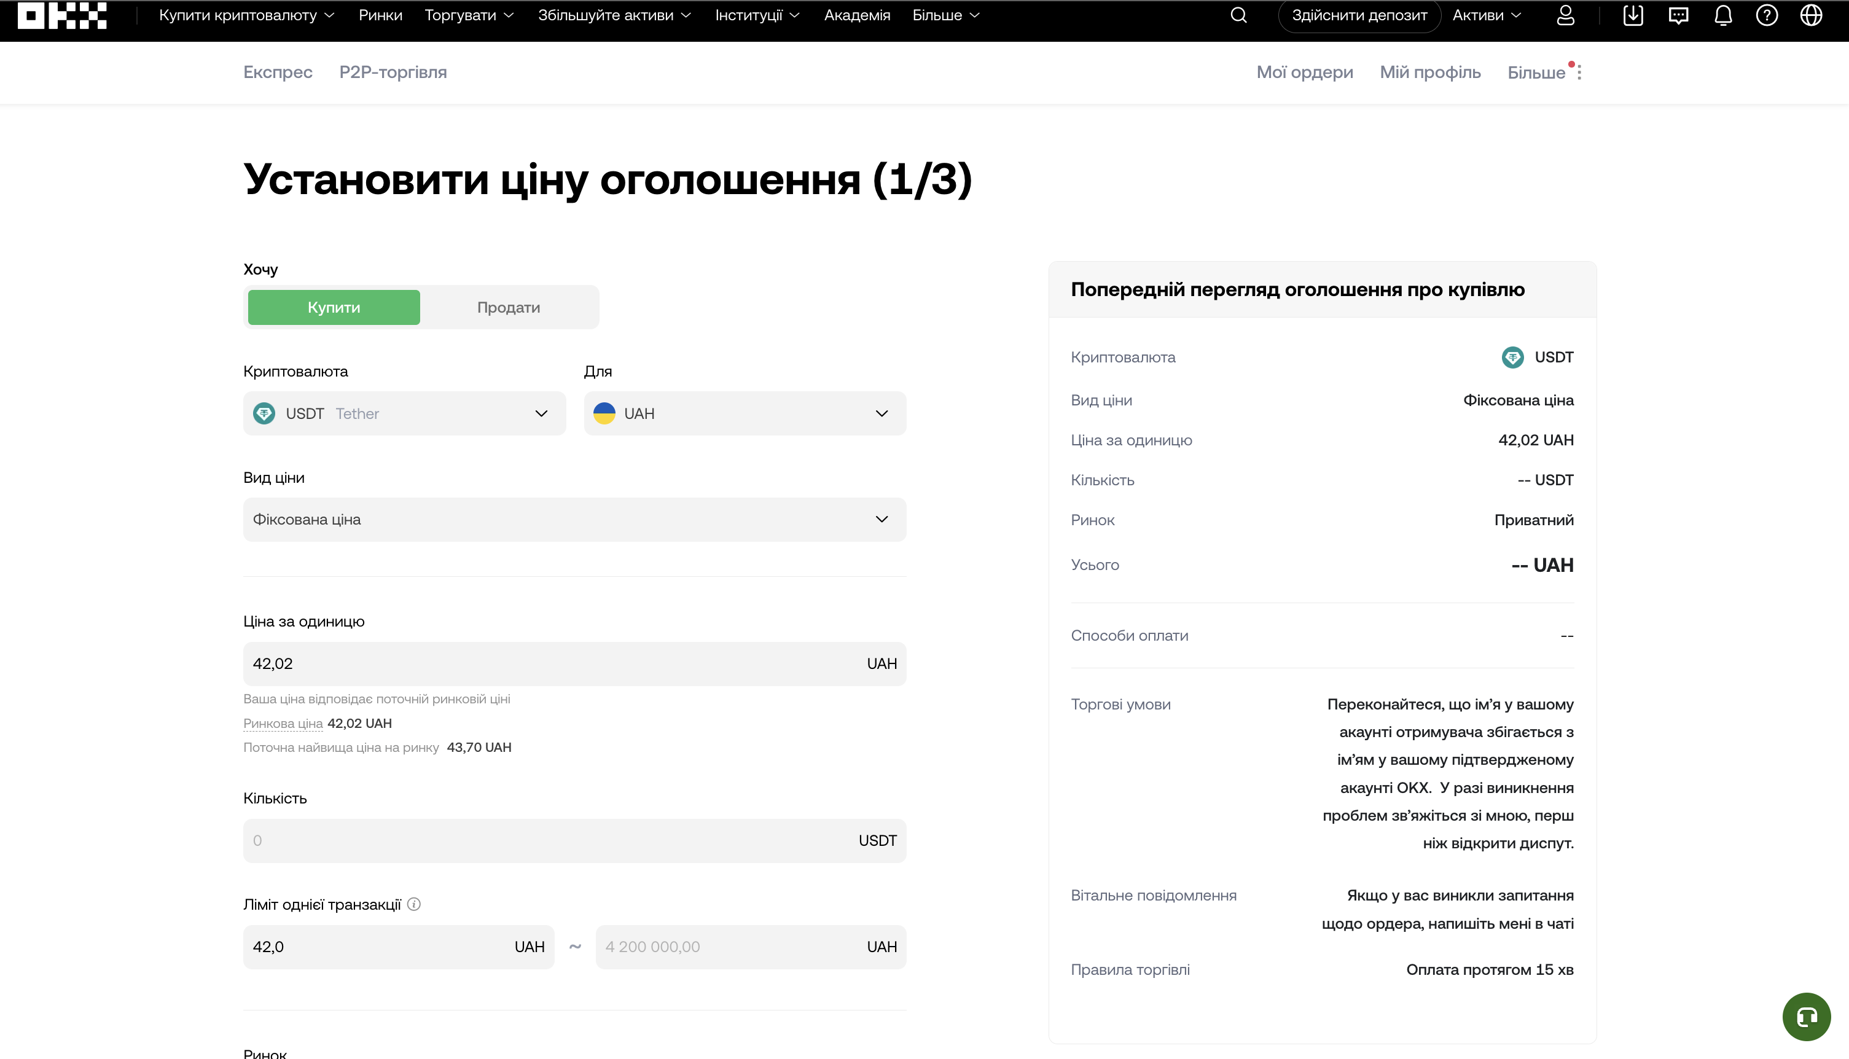Click the Здійснити депозит button
The width and height of the screenshot is (1849, 1059).
pos(1359,15)
